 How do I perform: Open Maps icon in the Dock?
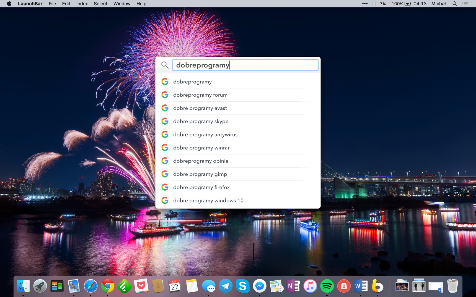pyautogui.click(x=276, y=286)
